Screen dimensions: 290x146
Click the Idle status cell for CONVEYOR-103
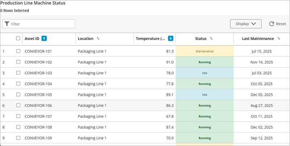click(x=204, y=73)
